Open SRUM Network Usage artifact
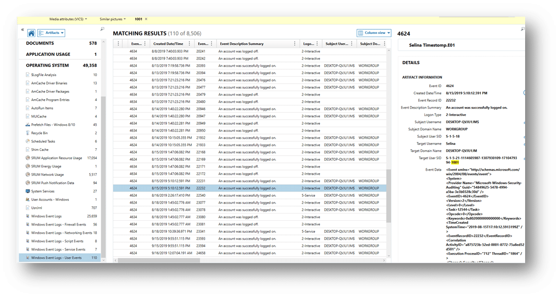Viewport: 559px width, 297px height. pos(47,175)
